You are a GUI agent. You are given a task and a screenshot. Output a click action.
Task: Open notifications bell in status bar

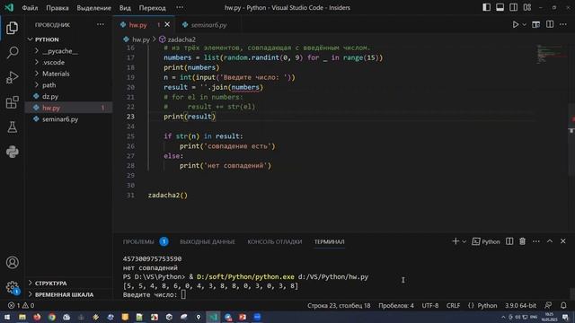tap(563, 305)
